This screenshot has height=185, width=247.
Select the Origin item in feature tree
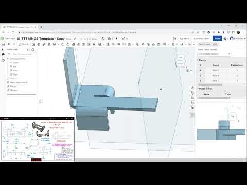point(15,63)
